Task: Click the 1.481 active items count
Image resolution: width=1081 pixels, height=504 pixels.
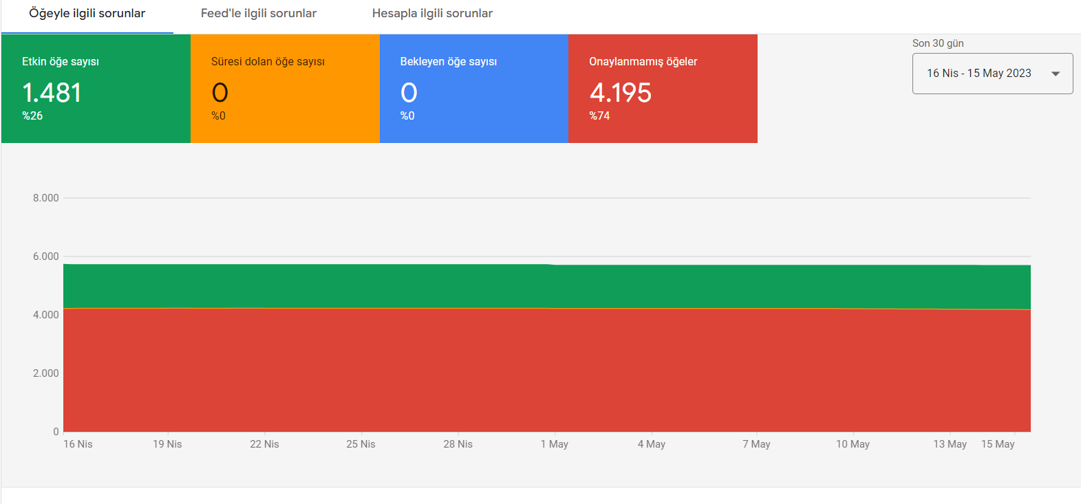Action: click(52, 93)
